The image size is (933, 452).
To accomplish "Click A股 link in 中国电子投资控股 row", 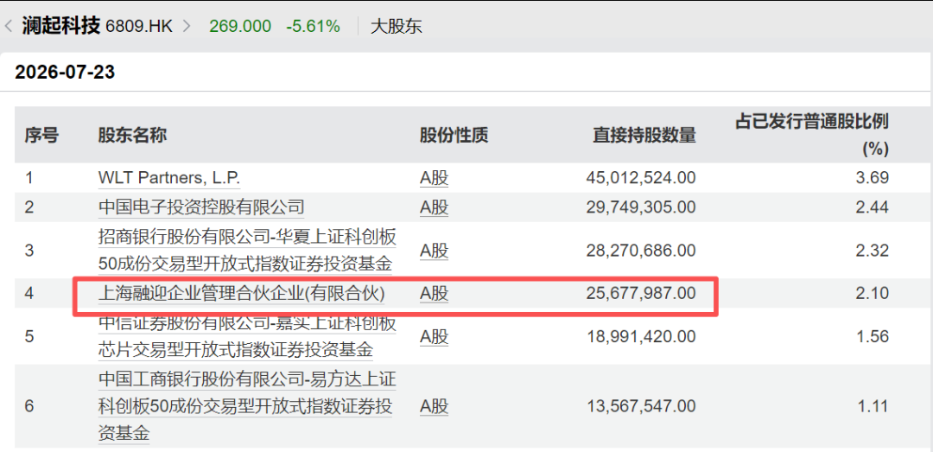I will coord(434,207).
